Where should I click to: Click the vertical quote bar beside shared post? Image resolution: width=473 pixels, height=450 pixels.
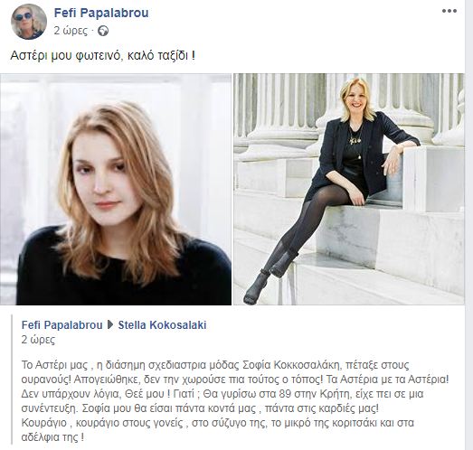[12, 380]
